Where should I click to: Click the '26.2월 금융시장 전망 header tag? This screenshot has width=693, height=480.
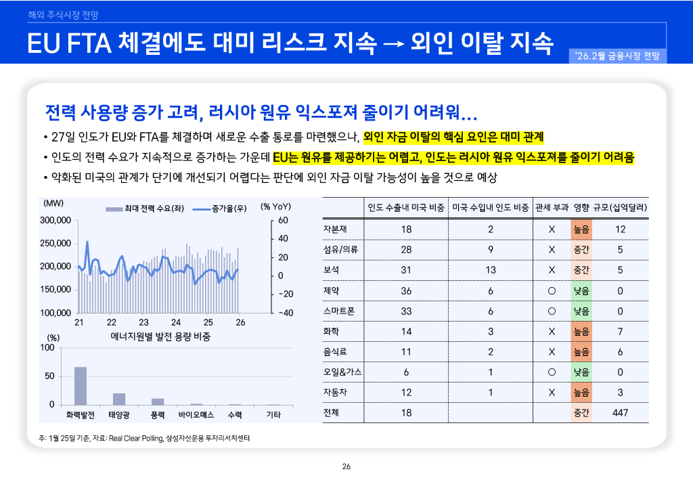click(x=619, y=56)
